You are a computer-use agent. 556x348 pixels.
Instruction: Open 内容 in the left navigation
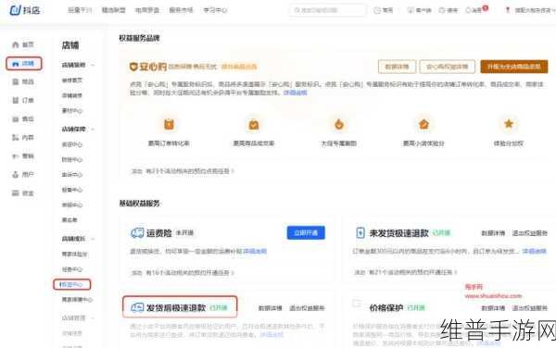tap(23, 137)
